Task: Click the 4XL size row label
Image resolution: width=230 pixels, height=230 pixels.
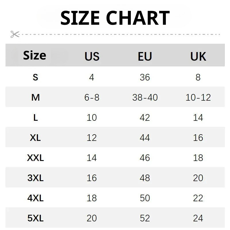Action: tap(35, 198)
